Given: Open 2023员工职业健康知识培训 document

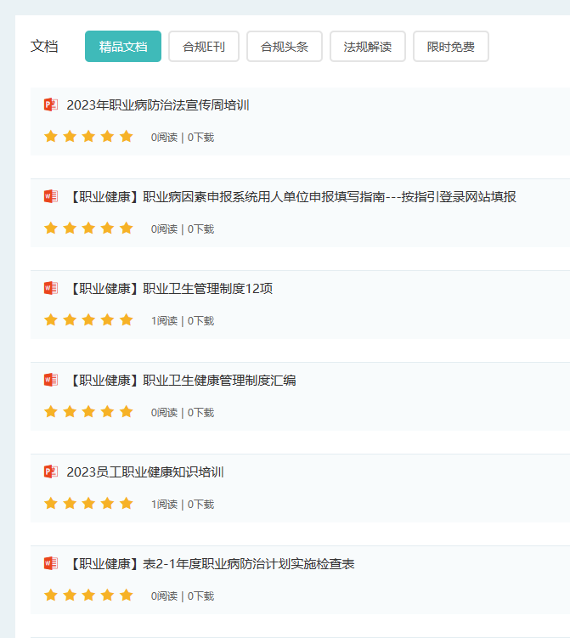Looking at the screenshot, I should click(145, 472).
